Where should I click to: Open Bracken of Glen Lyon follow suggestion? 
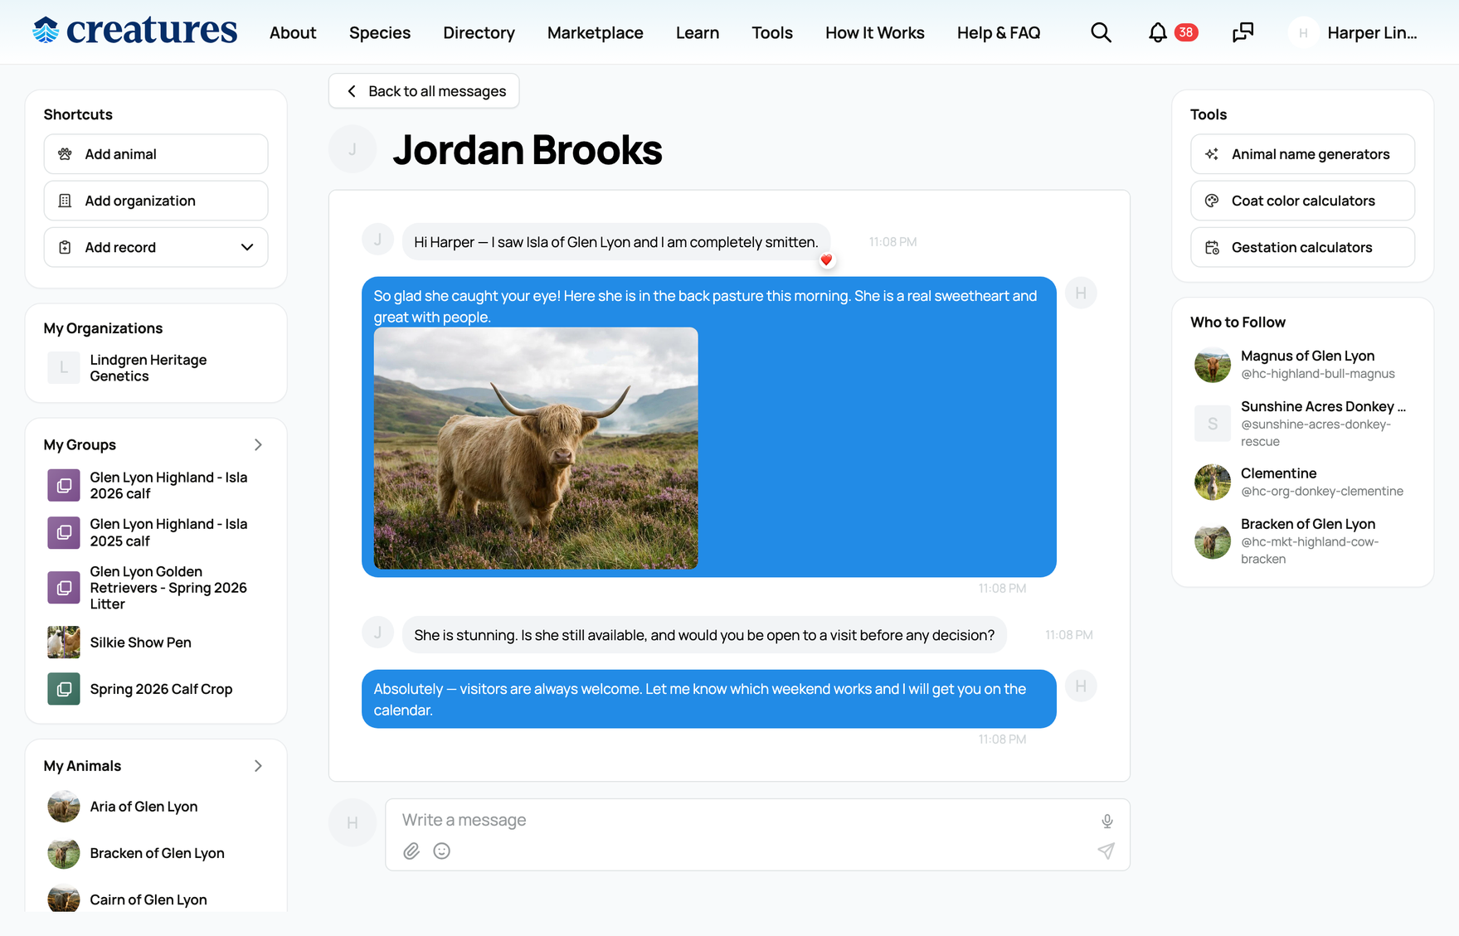[1308, 524]
